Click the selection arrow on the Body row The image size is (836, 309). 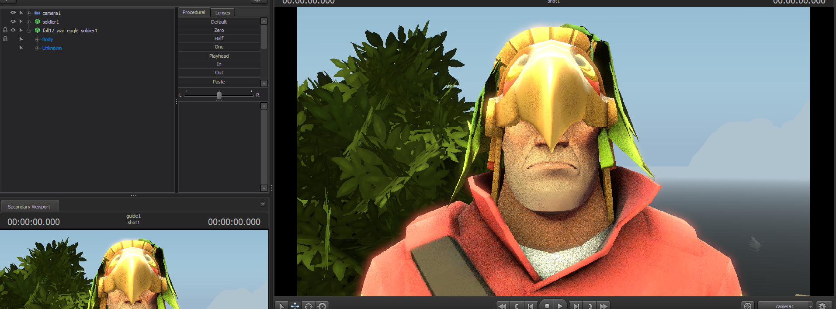21,39
